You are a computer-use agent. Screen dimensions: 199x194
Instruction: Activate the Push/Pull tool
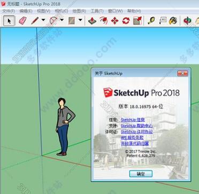92,21
